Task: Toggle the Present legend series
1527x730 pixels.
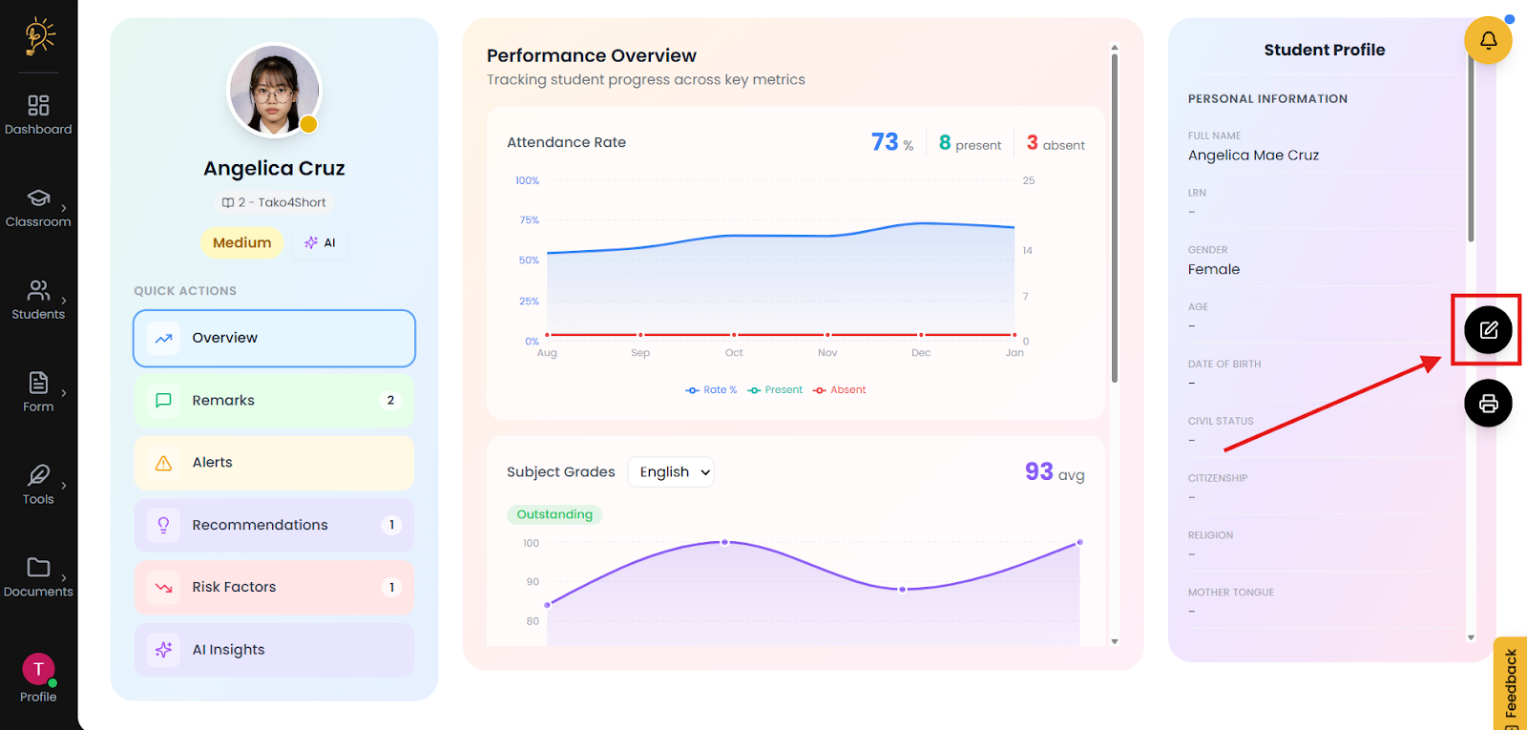Action: coord(775,390)
